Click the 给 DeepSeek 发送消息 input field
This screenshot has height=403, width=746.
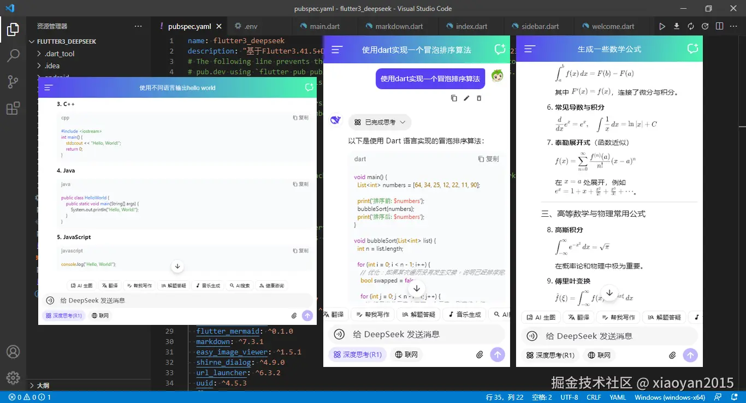click(x=418, y=334)
